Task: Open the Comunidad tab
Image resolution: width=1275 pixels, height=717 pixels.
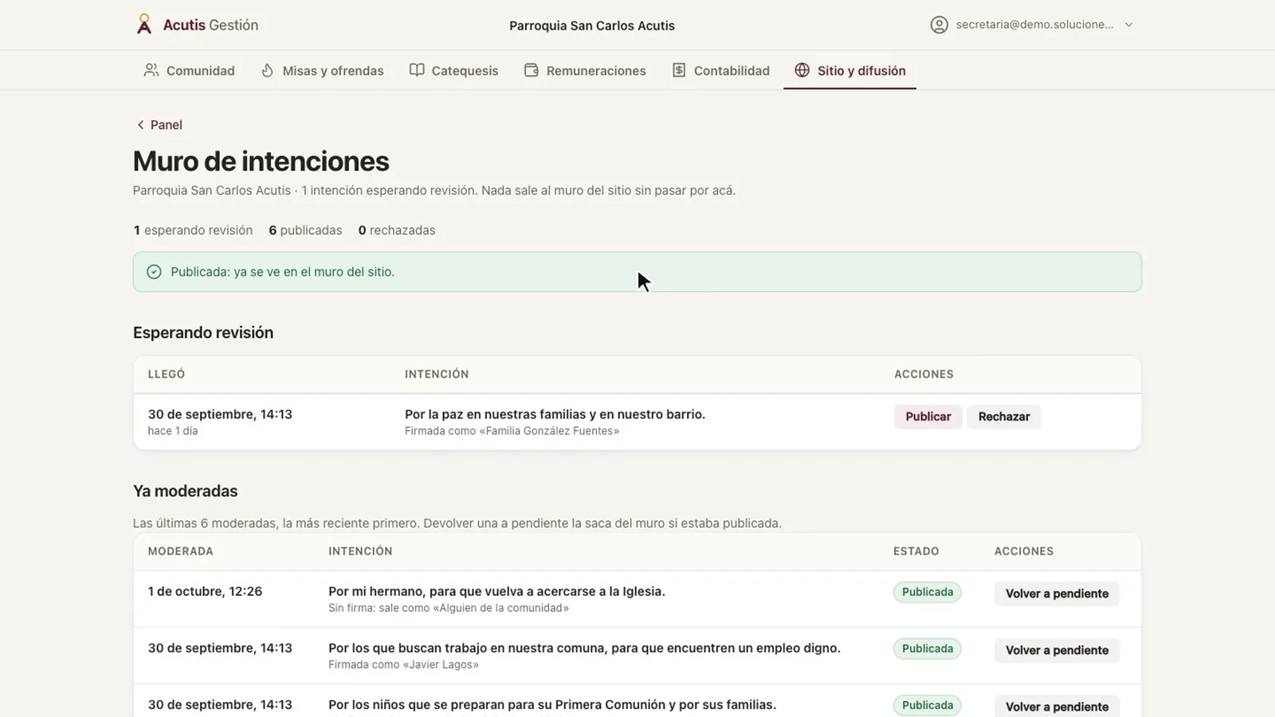Action: click(x=189, y=70)
